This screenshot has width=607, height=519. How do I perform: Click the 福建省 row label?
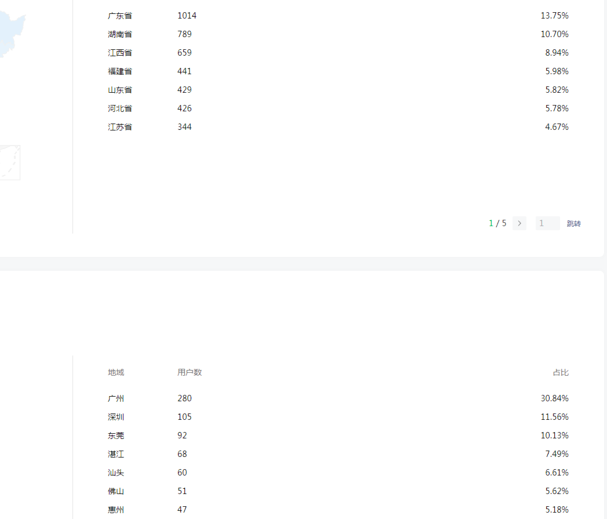point(120,71)
